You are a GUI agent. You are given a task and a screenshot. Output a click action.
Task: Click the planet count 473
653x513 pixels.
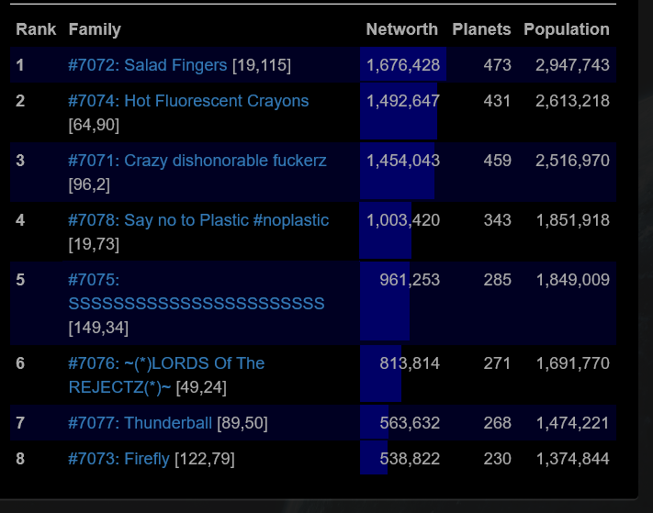point(497,65)
